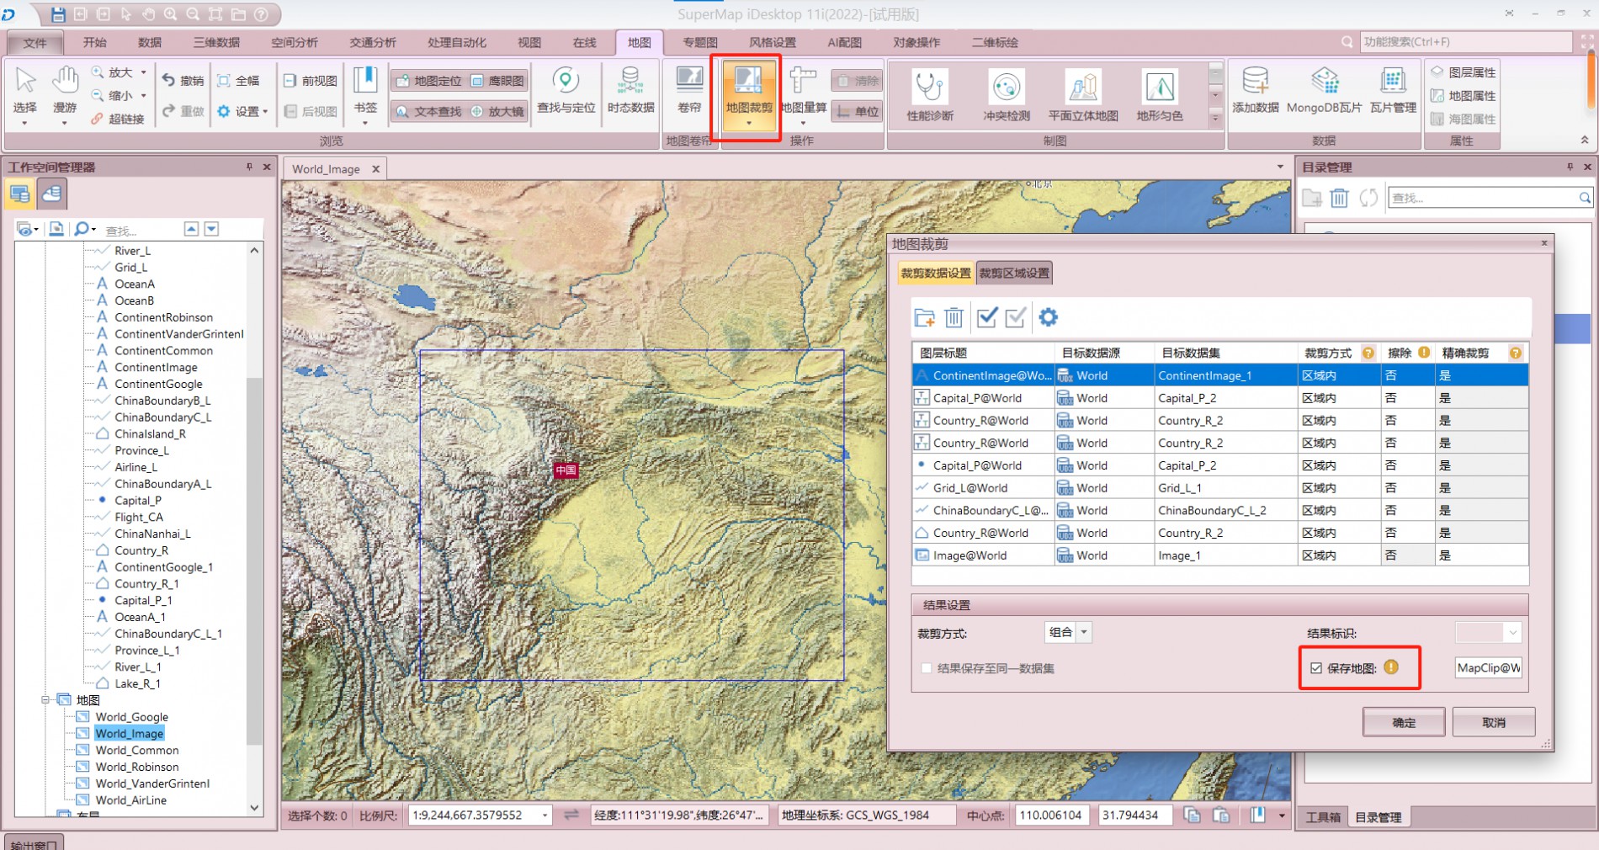Image resolution: width=1599 pixels, height=850 pixels.
Task: Open Planar Stereo Map (平面立体地图)
Action: coord(1083,94)
